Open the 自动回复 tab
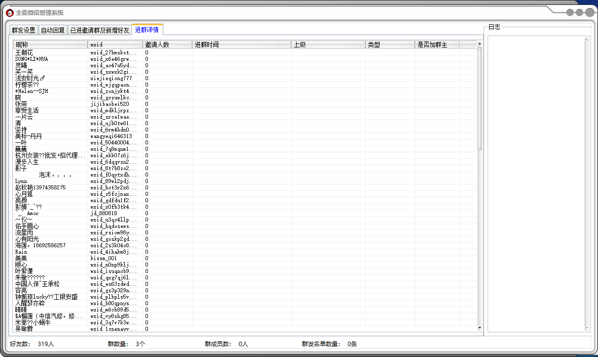 (53, 30)
